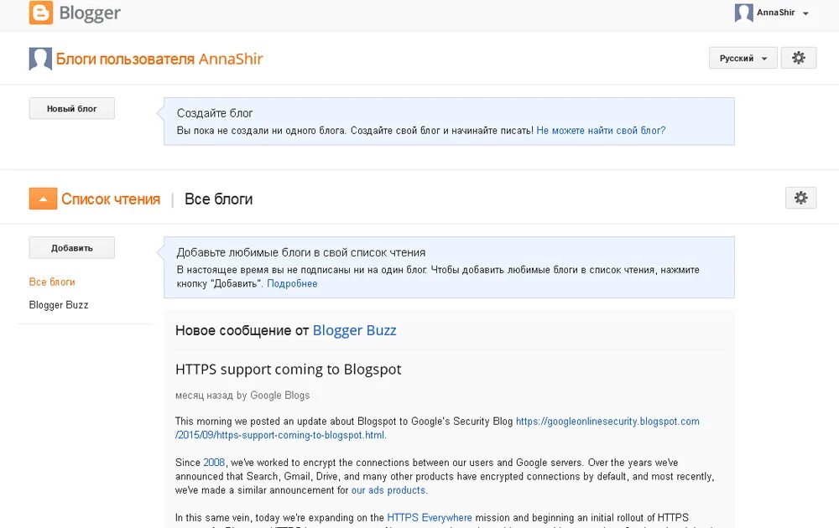Image resolution: width=839 pixels, height=528 pixels.
Task: Click the our ads products link
Action: pyautogui.click(x=388, y=490)
